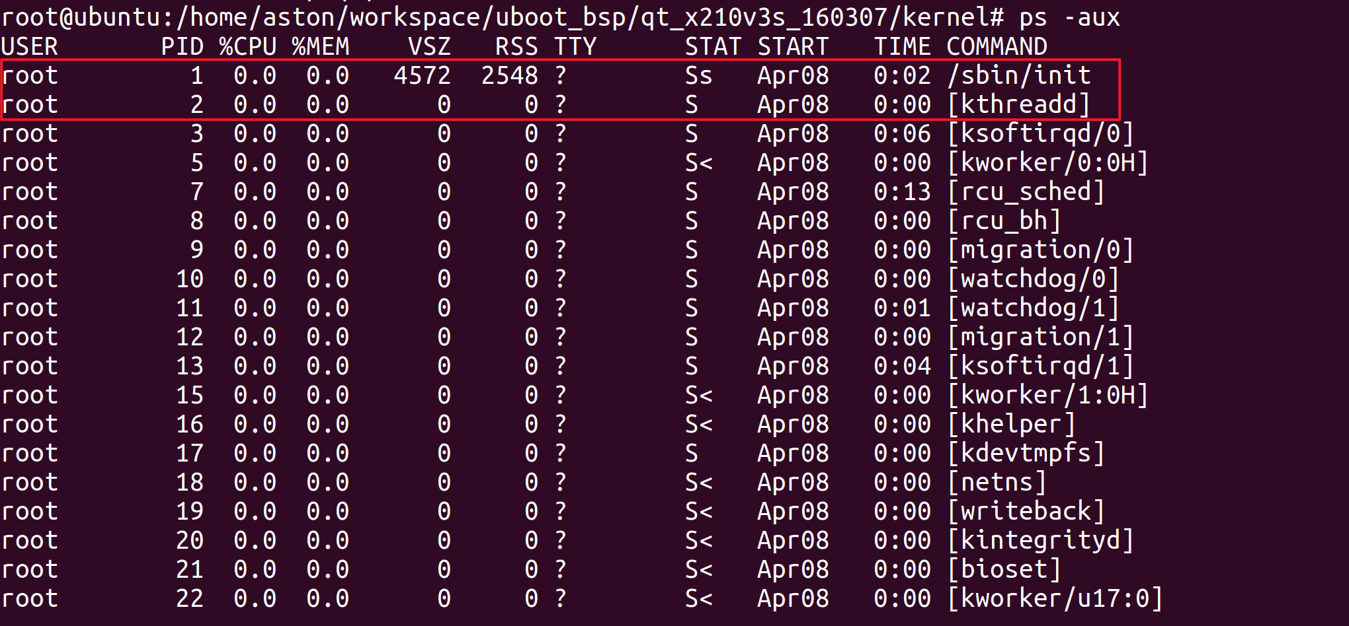
Task: Select the [migration/0] process name
Action: 1041,250
